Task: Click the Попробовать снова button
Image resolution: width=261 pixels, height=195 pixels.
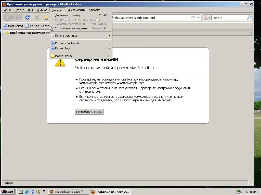Action: [89, 112]
